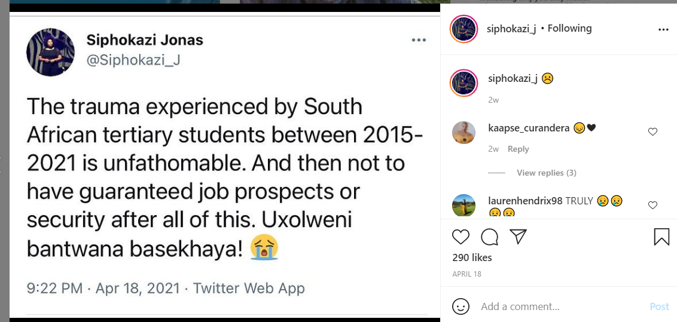Open the laurenhendrix98 profile avatar
Image resolution: width=677 pixels, height=322 pixels.
point(463,205)
